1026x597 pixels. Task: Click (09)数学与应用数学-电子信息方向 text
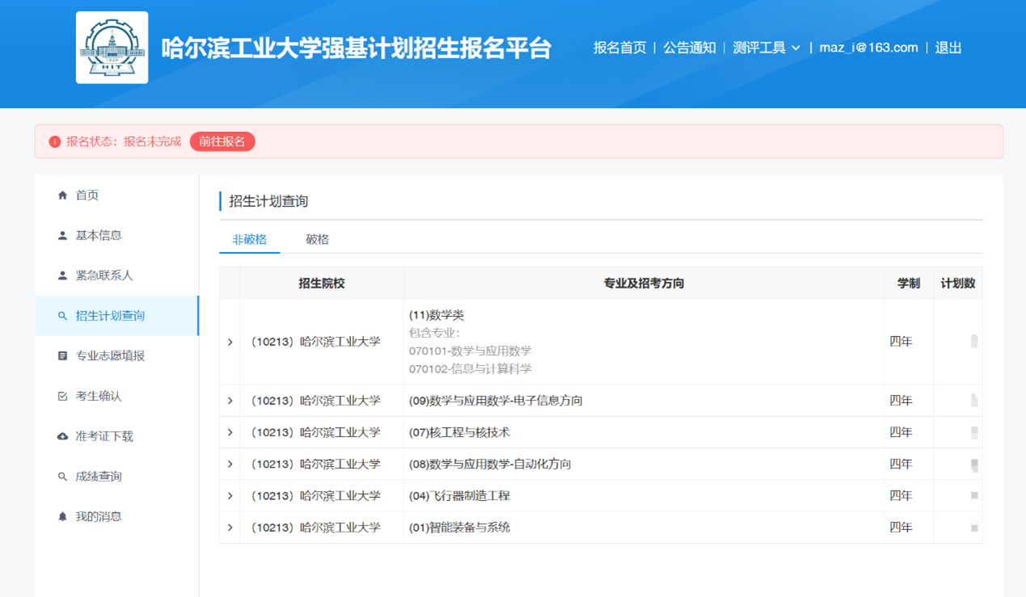coord(496,401)
